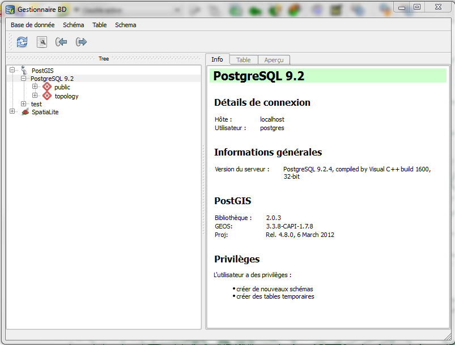Expand the SpatiaLite tree node
Image resolution: width=455 pixels, height=345 pixels.
click(12, 111)
